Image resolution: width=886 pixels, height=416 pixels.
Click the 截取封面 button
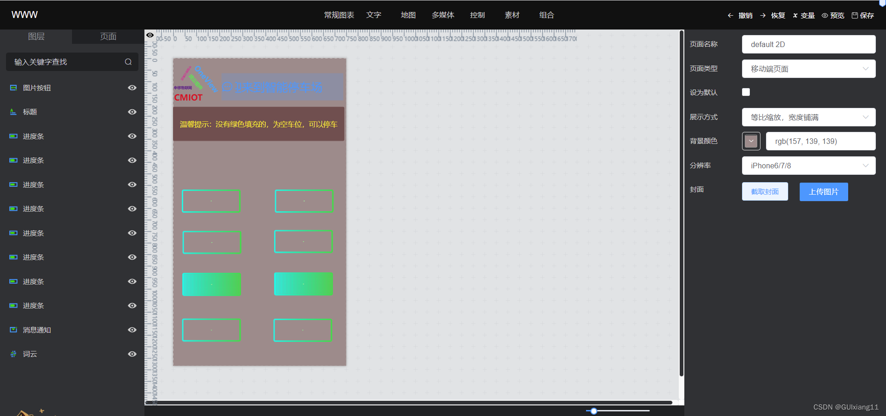coord(765,191)
